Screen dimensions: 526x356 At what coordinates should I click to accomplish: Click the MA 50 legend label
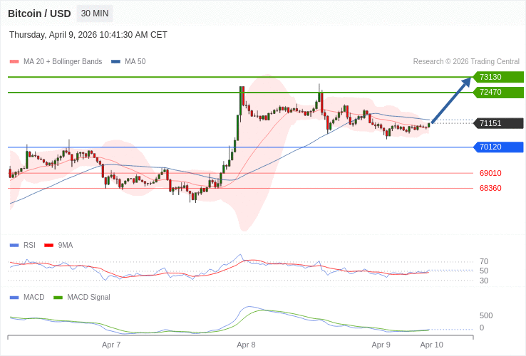[x=135, y=62]
